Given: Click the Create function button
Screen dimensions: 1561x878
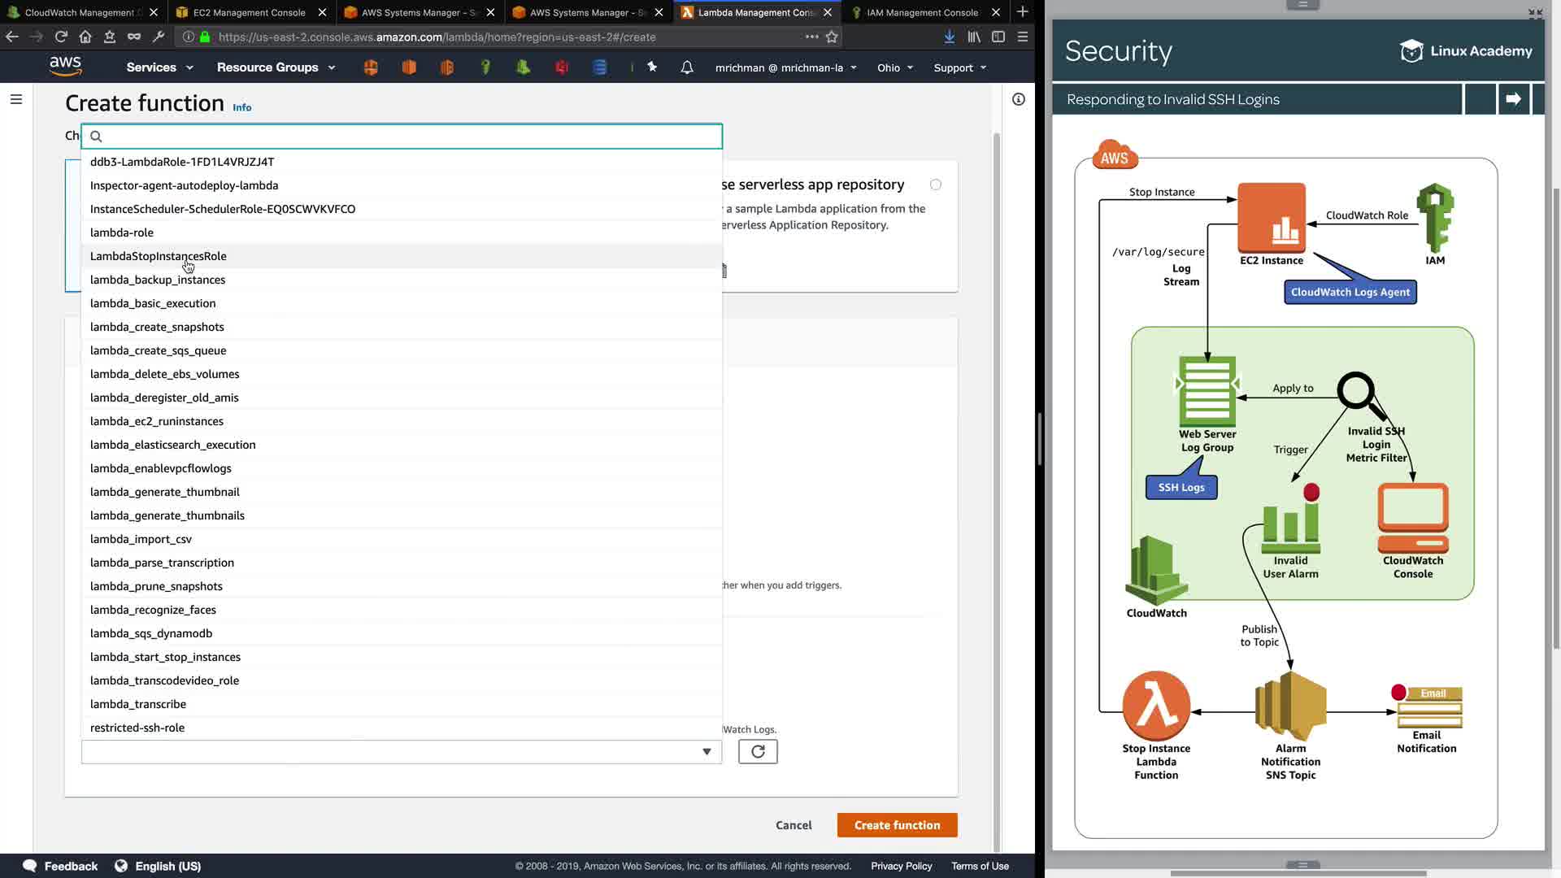Looking at the screenshot, I should [x=897, y=825].
